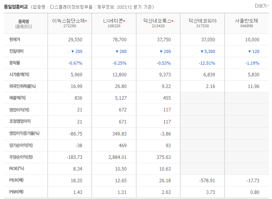
Task: Click market cap 5,830
Action: point(253,75)
